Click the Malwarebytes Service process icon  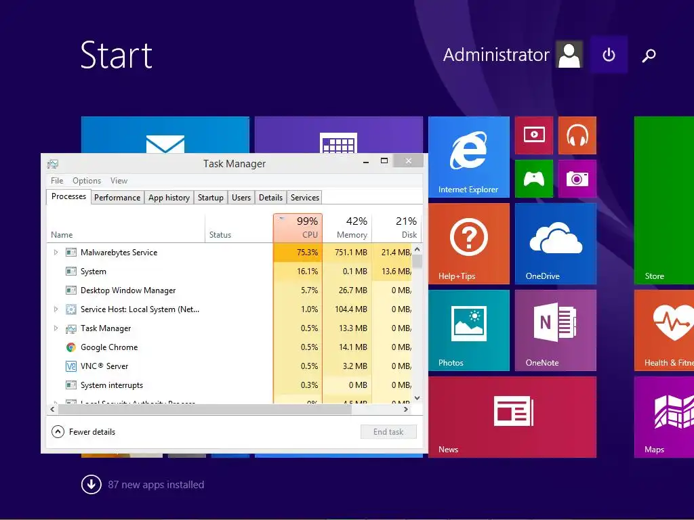pos(70,253)
